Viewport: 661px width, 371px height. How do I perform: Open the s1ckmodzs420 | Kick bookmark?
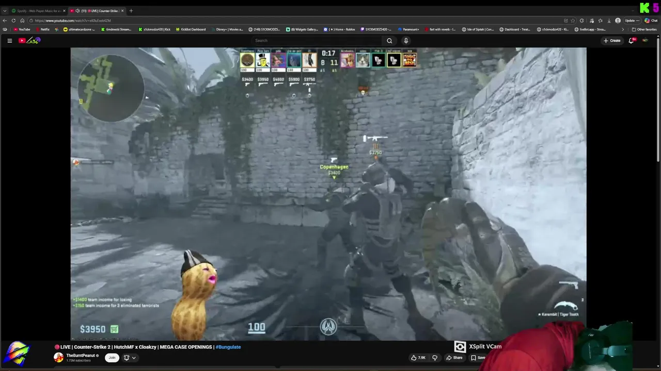coord(154,29)
